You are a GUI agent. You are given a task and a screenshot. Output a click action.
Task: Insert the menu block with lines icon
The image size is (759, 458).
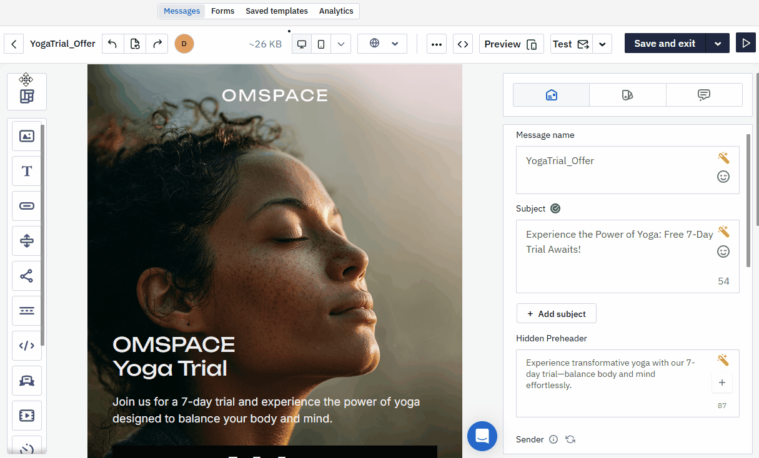click(x=27, y=311)
